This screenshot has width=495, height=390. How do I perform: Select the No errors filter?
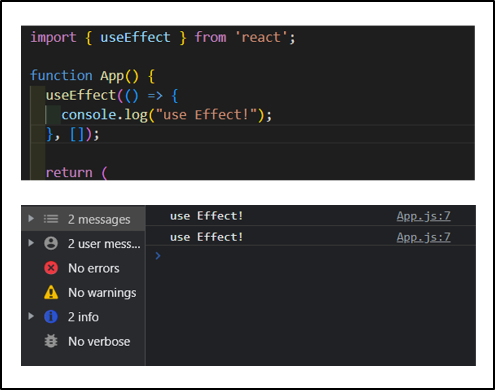click(x=93, y=268)
